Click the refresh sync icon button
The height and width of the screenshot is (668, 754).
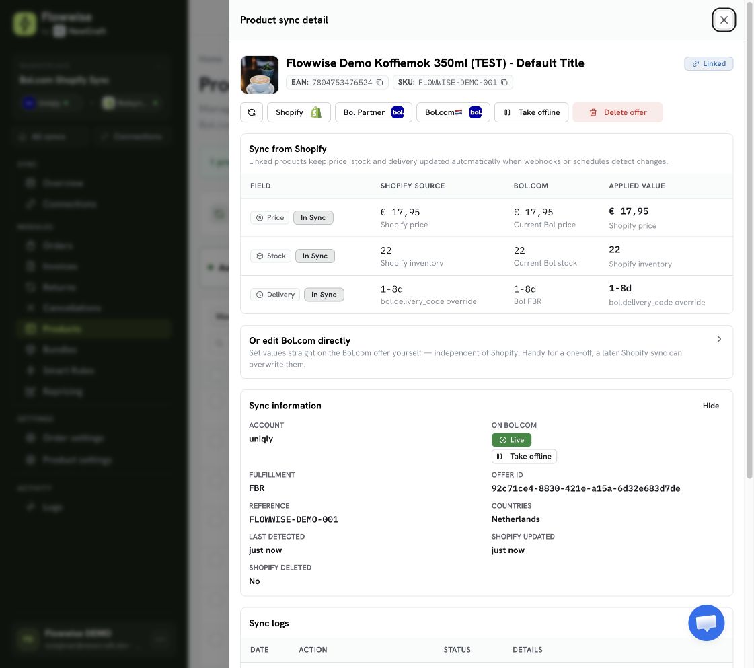[x=252, y=112]
